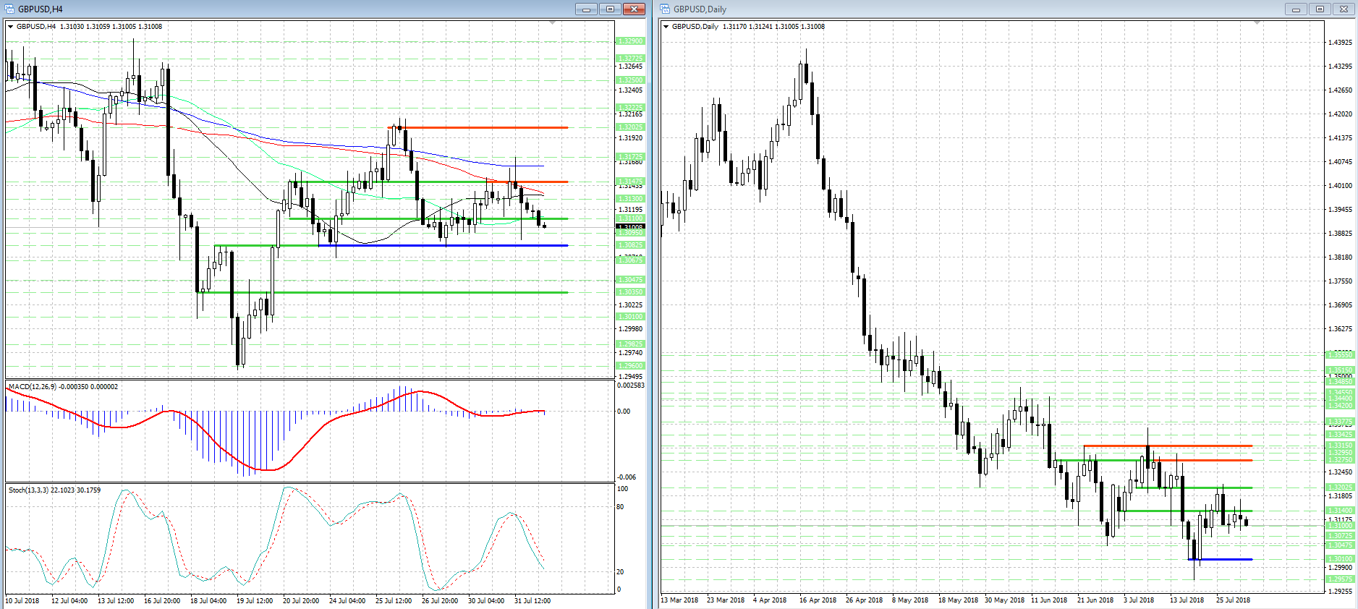Click the 80 level on the Stochastic scale
The image size is (1358, 609).
620,507
